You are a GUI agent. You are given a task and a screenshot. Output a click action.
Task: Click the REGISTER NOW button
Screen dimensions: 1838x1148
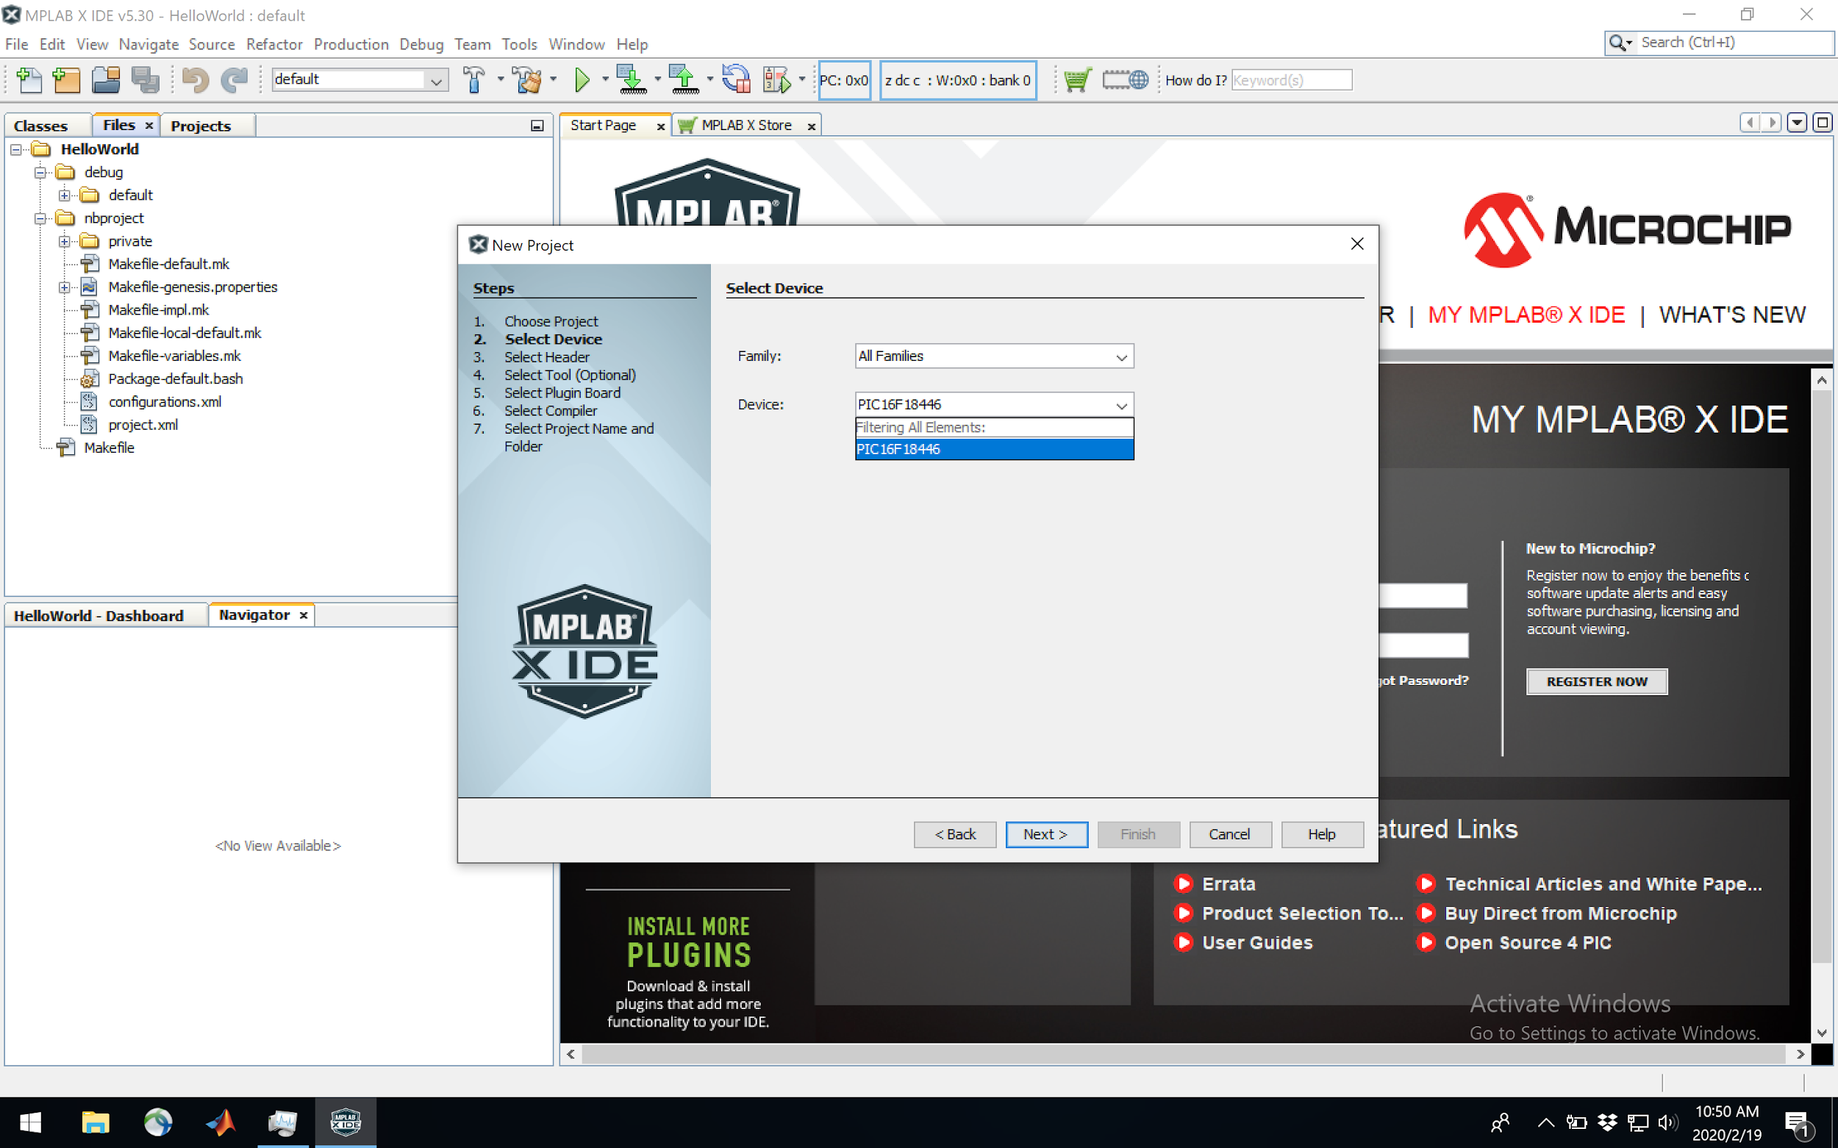tap(1598, 682)
